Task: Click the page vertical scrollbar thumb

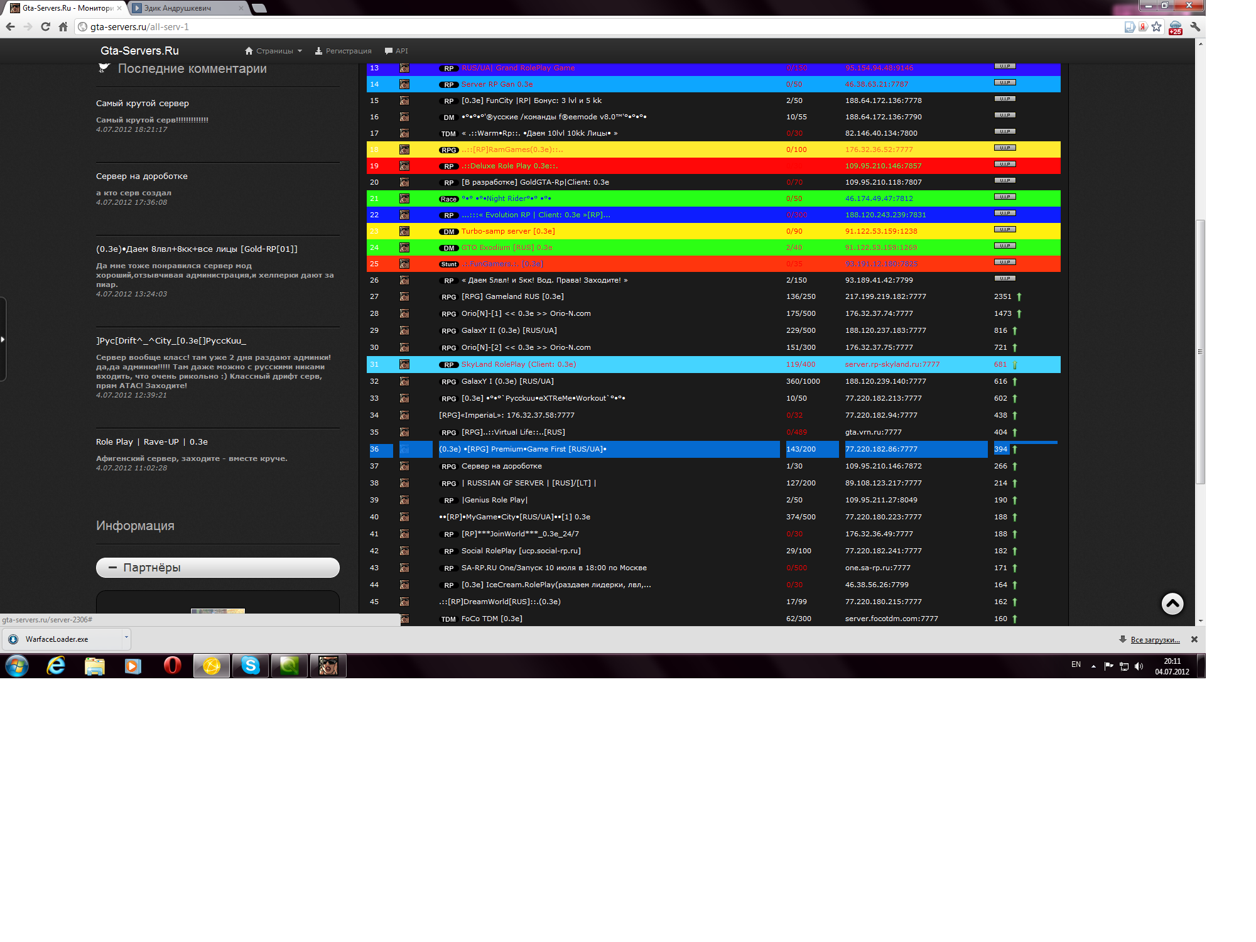Action: [1200, 352]
